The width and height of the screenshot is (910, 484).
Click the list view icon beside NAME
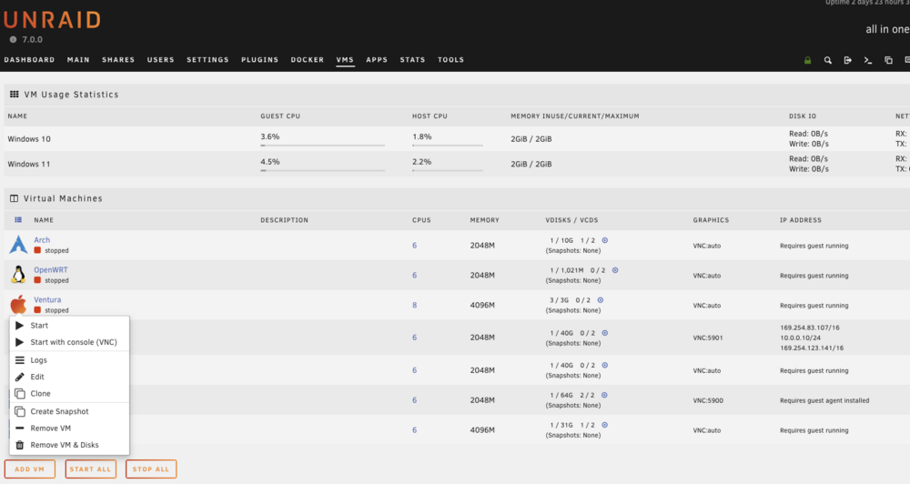[18, 220]
